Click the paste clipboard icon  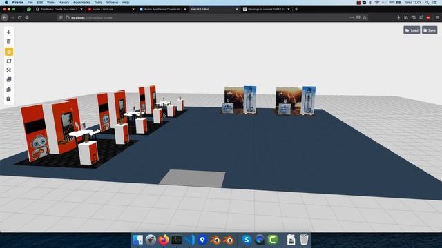[x=9, y=99]
